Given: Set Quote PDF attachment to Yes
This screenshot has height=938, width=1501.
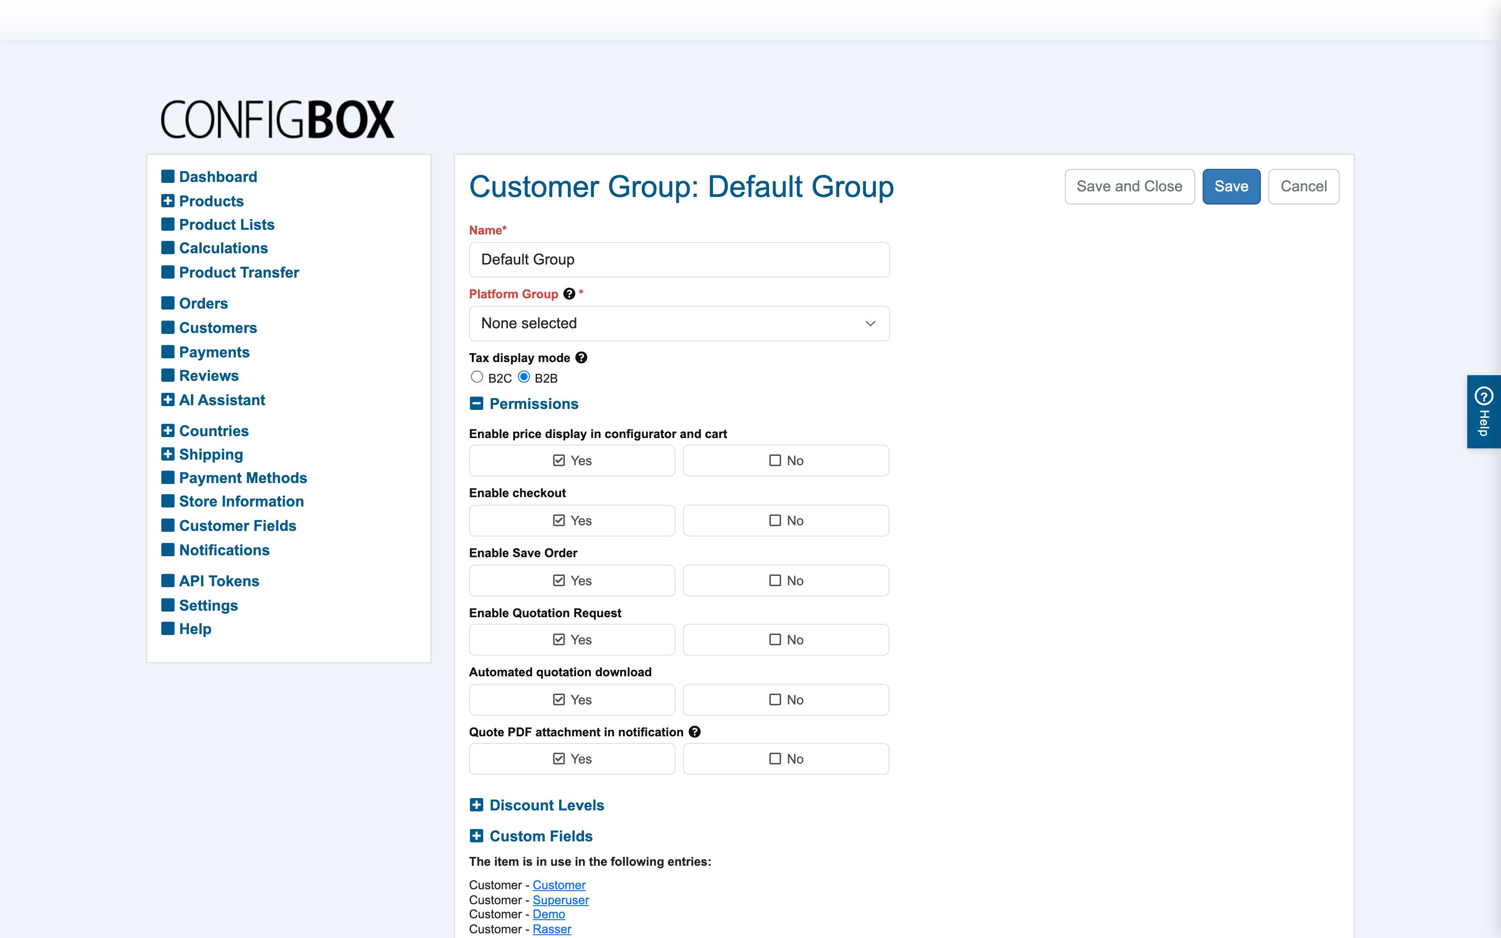Looking at the screenshot, I should (x=572, y=759).
